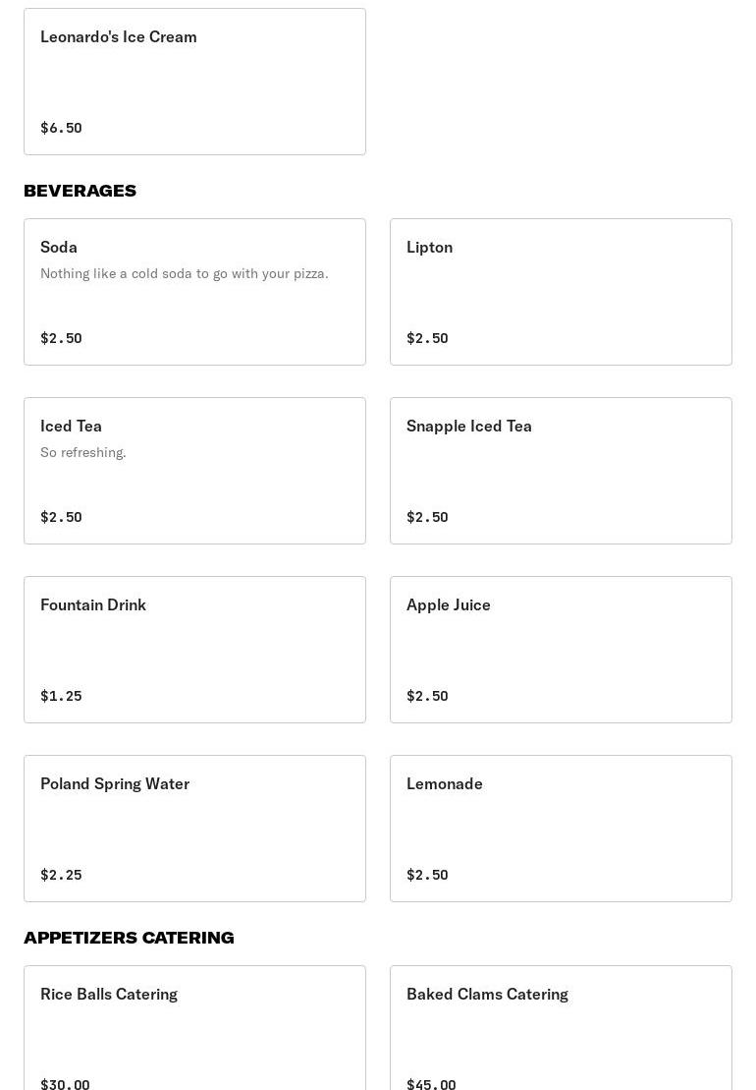Pick the Apple Juice card
The height and width of the screenshot is (1090, 756).
coord(561,650)
